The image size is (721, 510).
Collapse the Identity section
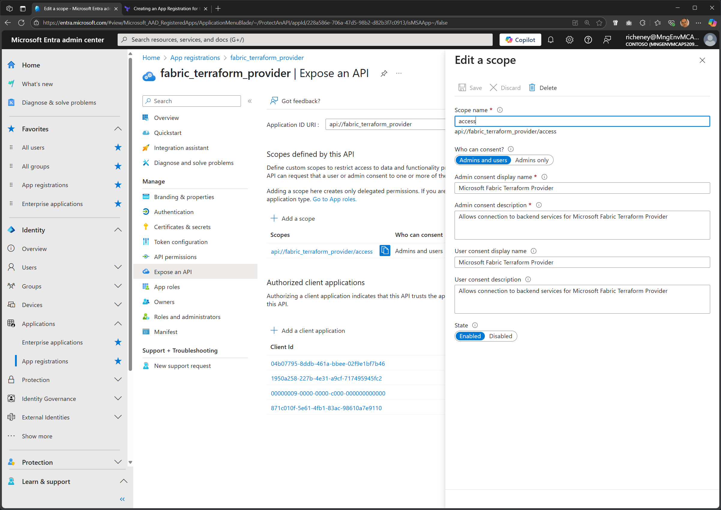click(118, 230)
